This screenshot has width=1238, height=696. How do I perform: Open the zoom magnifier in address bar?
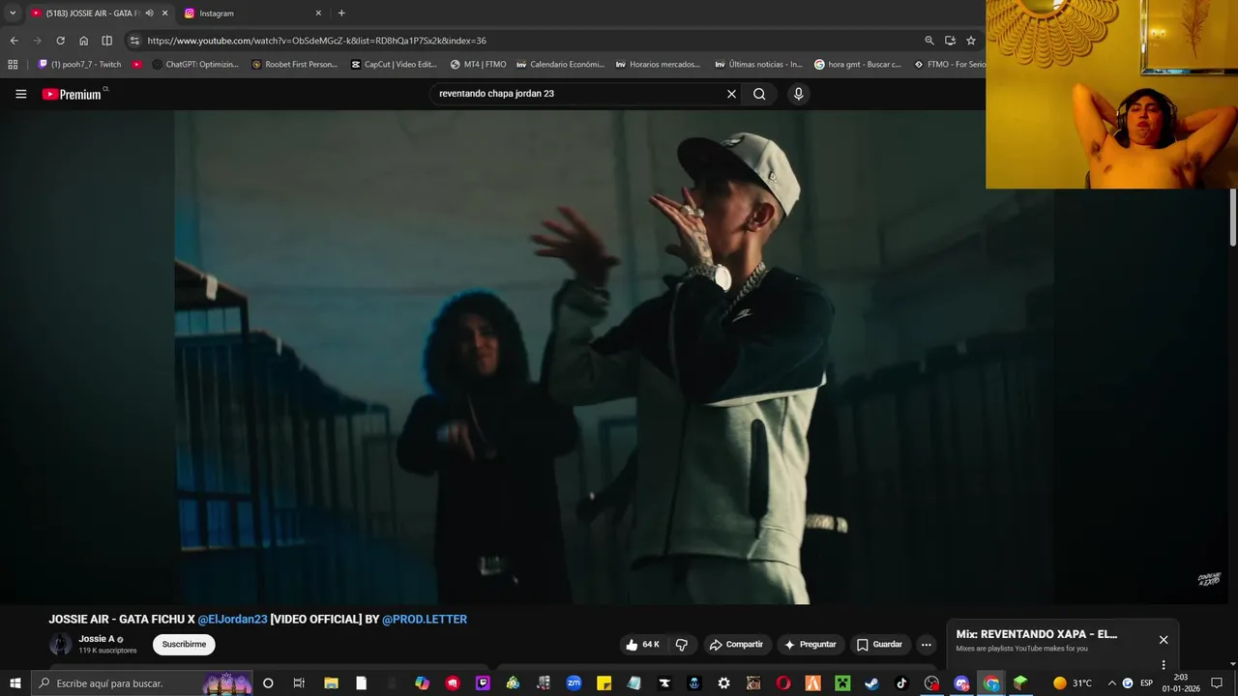pyautogui.click(x=929, y=41)
